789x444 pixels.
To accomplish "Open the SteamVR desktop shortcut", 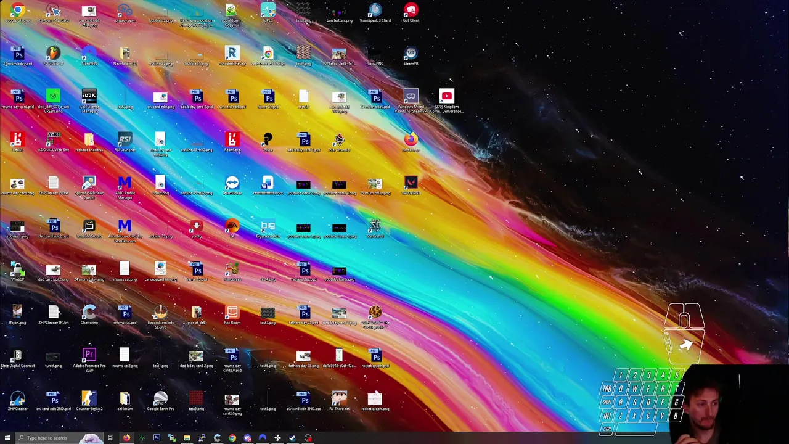I will (411, 54).
